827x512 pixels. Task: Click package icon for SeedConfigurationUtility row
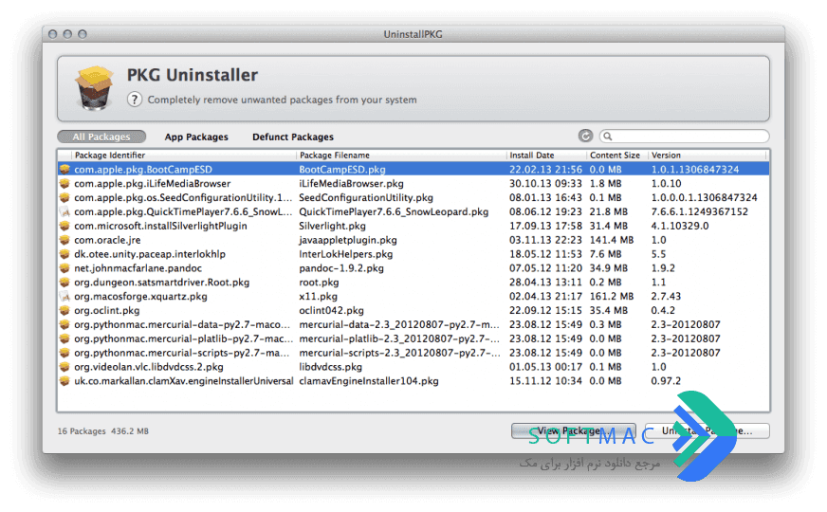[64, 198]
